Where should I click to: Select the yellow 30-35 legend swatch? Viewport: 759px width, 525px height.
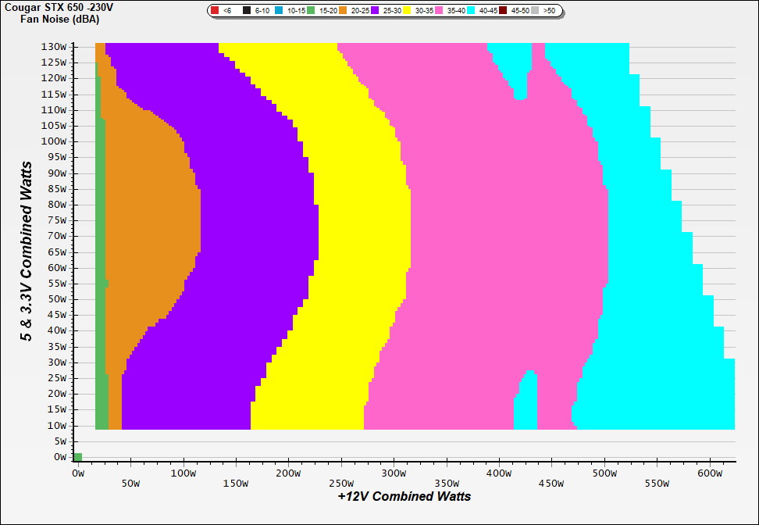click(x=406, y=11)
